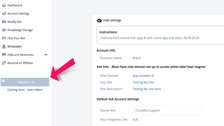Click the Site Title Testing My Site
Screen dimensions: 224x126
click(x=143, y=82)
